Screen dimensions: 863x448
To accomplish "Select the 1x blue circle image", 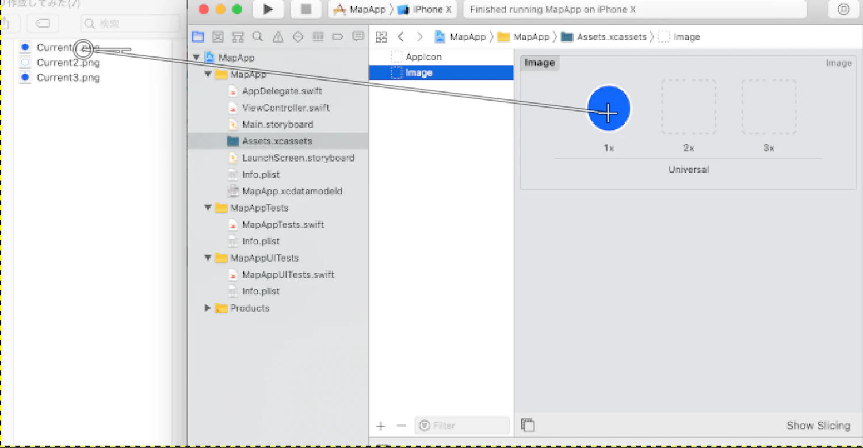I will pyautogui.click(x=609, y=109).
